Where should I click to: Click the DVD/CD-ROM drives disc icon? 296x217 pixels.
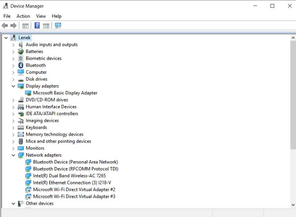pyautogui.click(x=21, y=100)
